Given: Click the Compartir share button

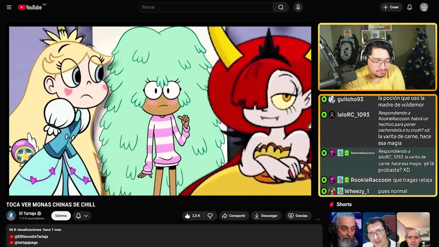Looking at the screenshot, I should coord(234,216).
